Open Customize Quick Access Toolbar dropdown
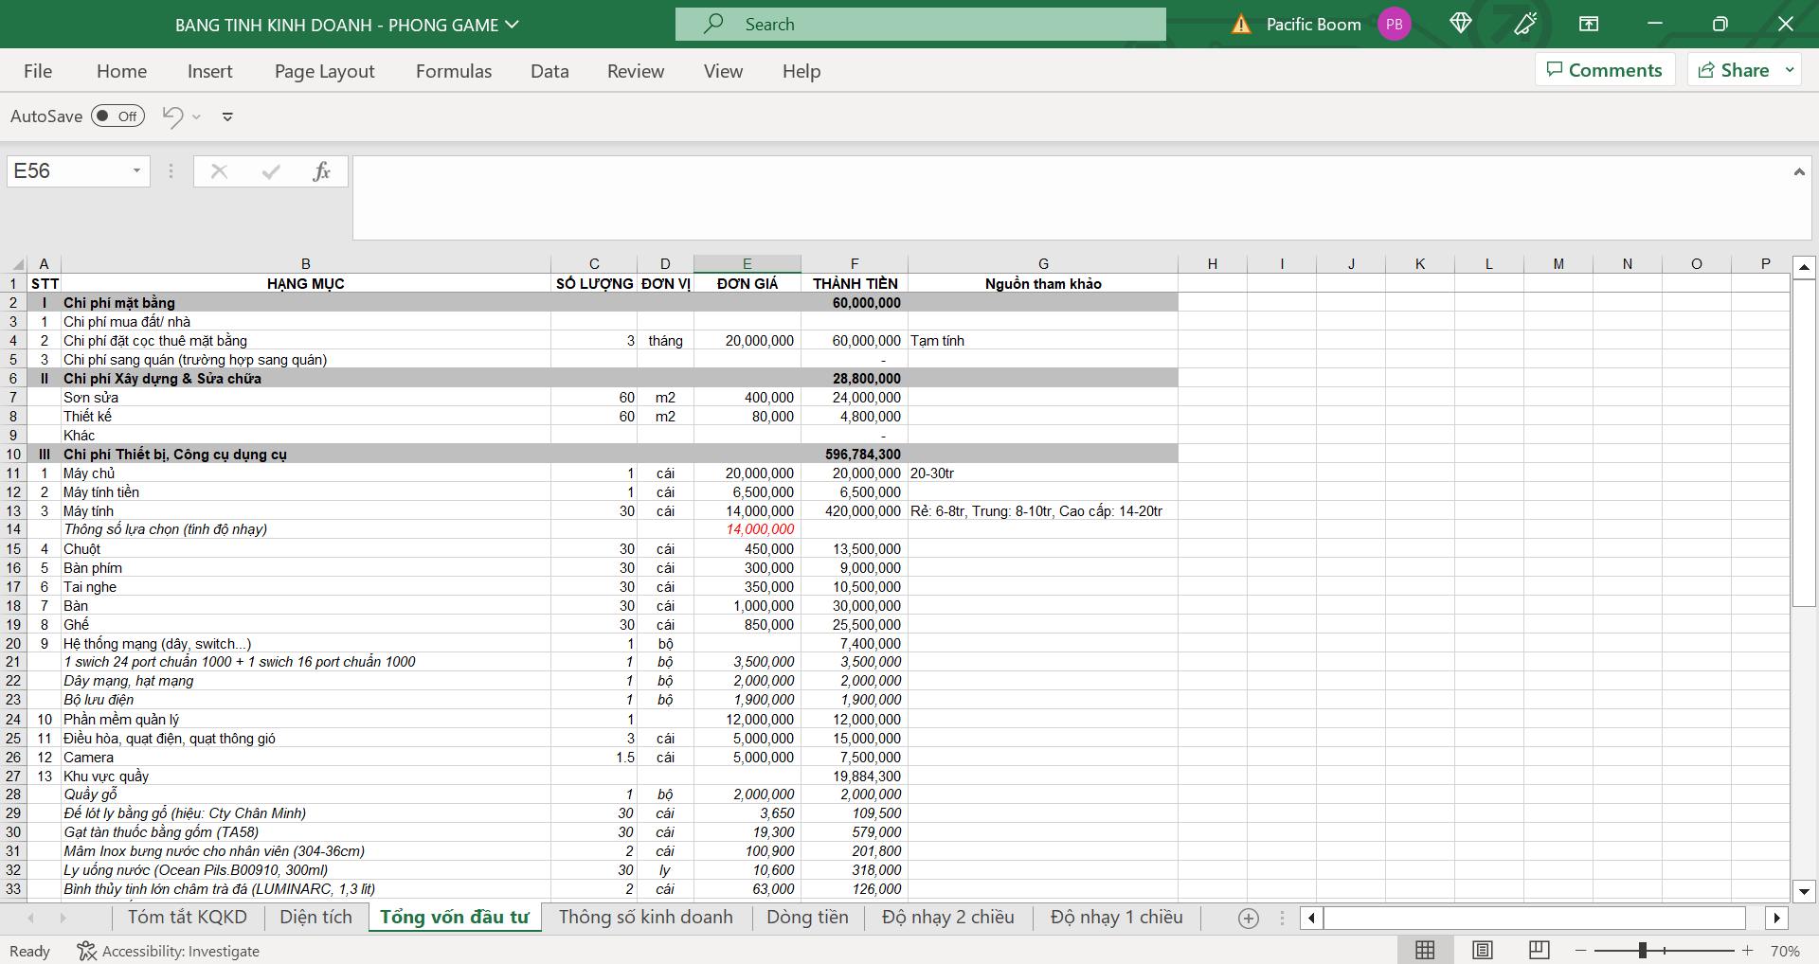1819x964 pixels. coord(227,116)
